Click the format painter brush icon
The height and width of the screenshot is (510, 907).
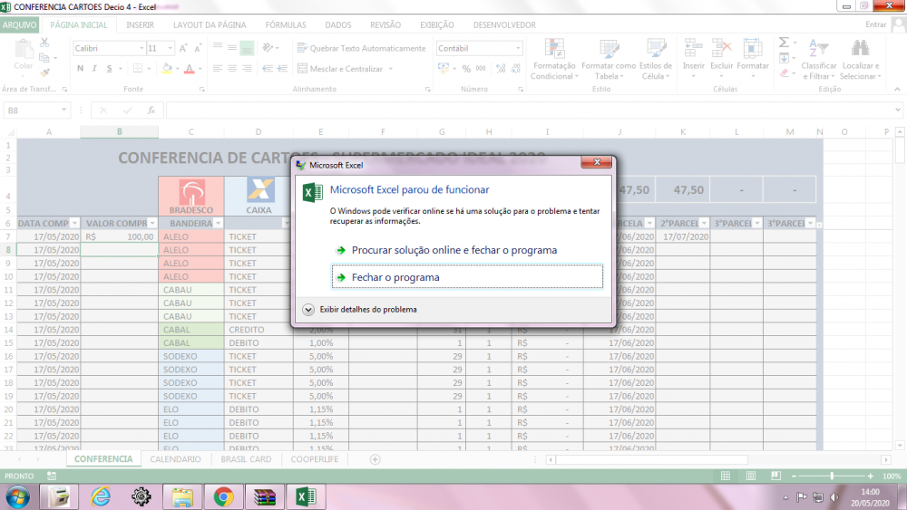click(44, 71)
